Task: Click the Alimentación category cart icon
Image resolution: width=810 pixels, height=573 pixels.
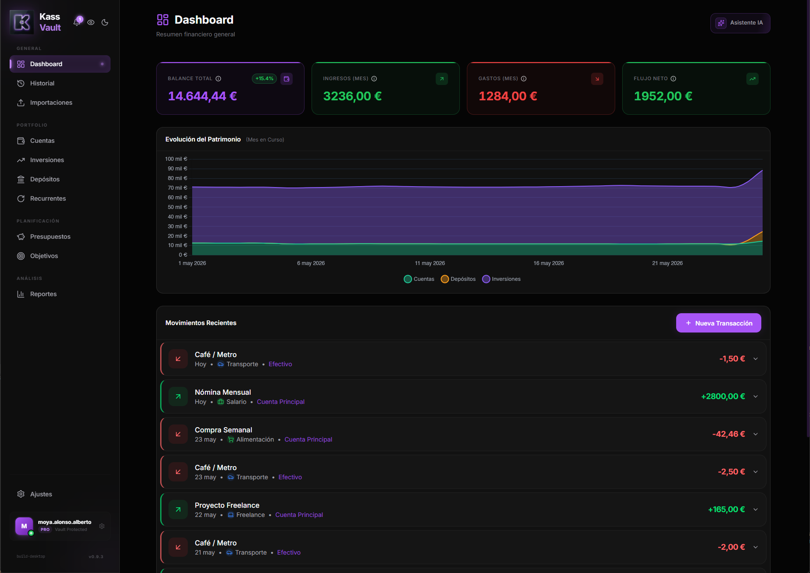Action: click(x=231, y=439)
